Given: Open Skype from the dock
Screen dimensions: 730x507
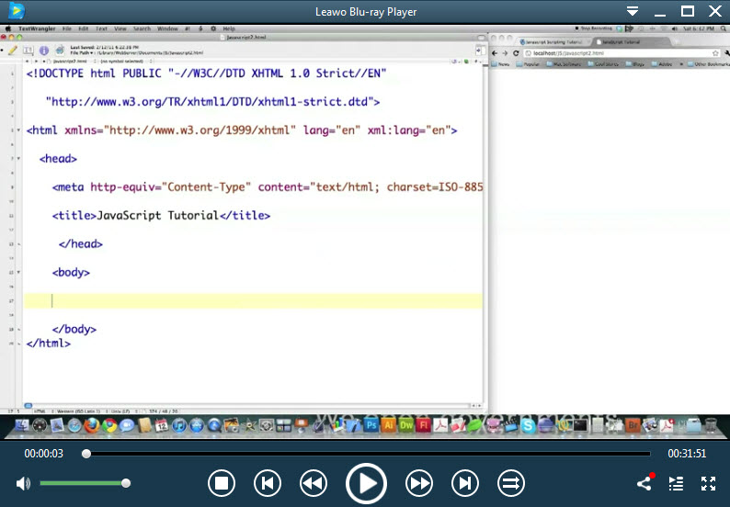Looking at the screenshot, I should pyautogui.click(x=528, y=425).
